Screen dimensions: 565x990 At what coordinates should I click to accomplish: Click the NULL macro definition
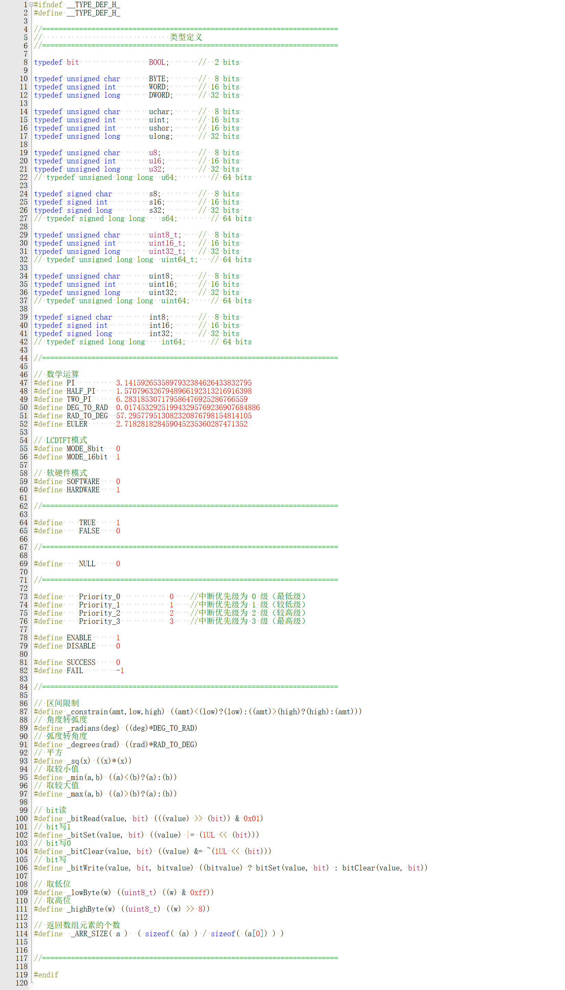(x=87, y=564)
